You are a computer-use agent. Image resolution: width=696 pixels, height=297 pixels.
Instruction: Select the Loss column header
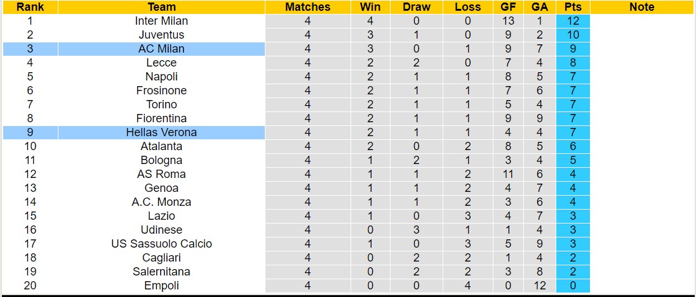pos(468,7)
